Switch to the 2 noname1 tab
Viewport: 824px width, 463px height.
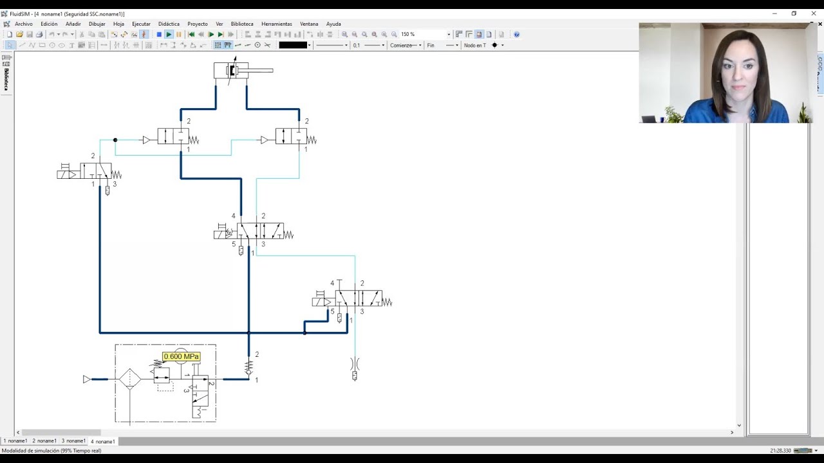(44, 441)
